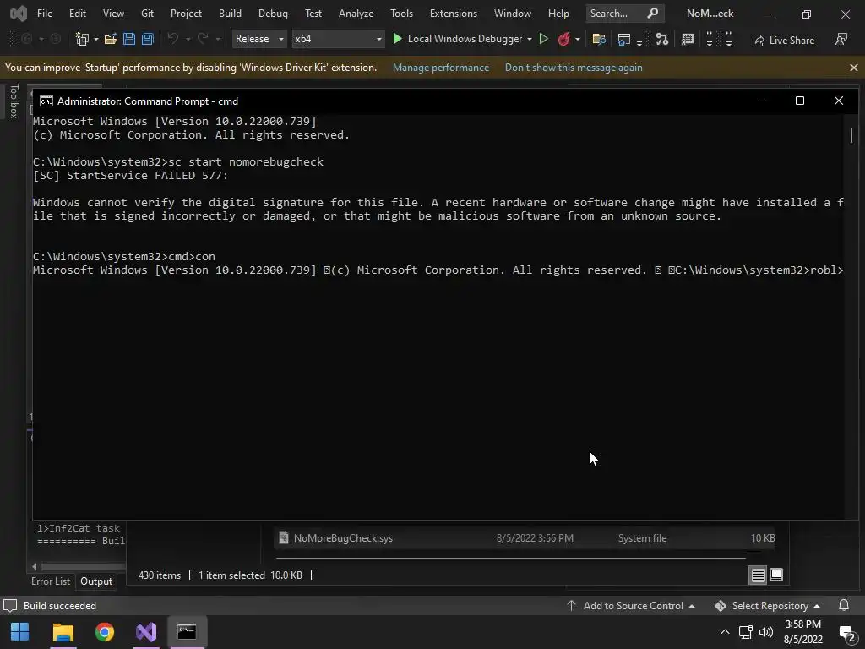Open the Edit menu
The image size is (865, 649).
coord(77,14)
